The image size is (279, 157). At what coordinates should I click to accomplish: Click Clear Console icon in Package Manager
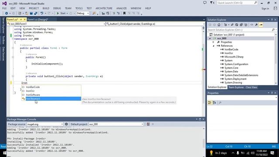pos(148,124)
